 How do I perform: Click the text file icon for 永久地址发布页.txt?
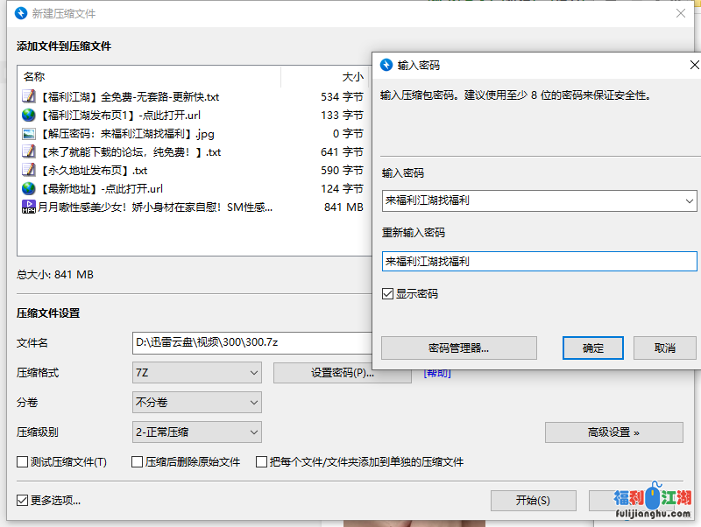tap(29, 171)
